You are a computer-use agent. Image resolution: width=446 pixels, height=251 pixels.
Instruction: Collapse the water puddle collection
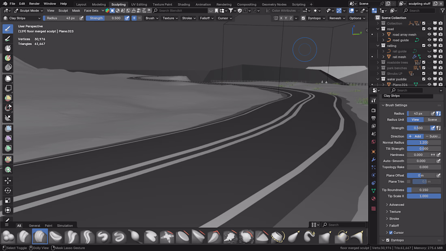click(378, 79)
